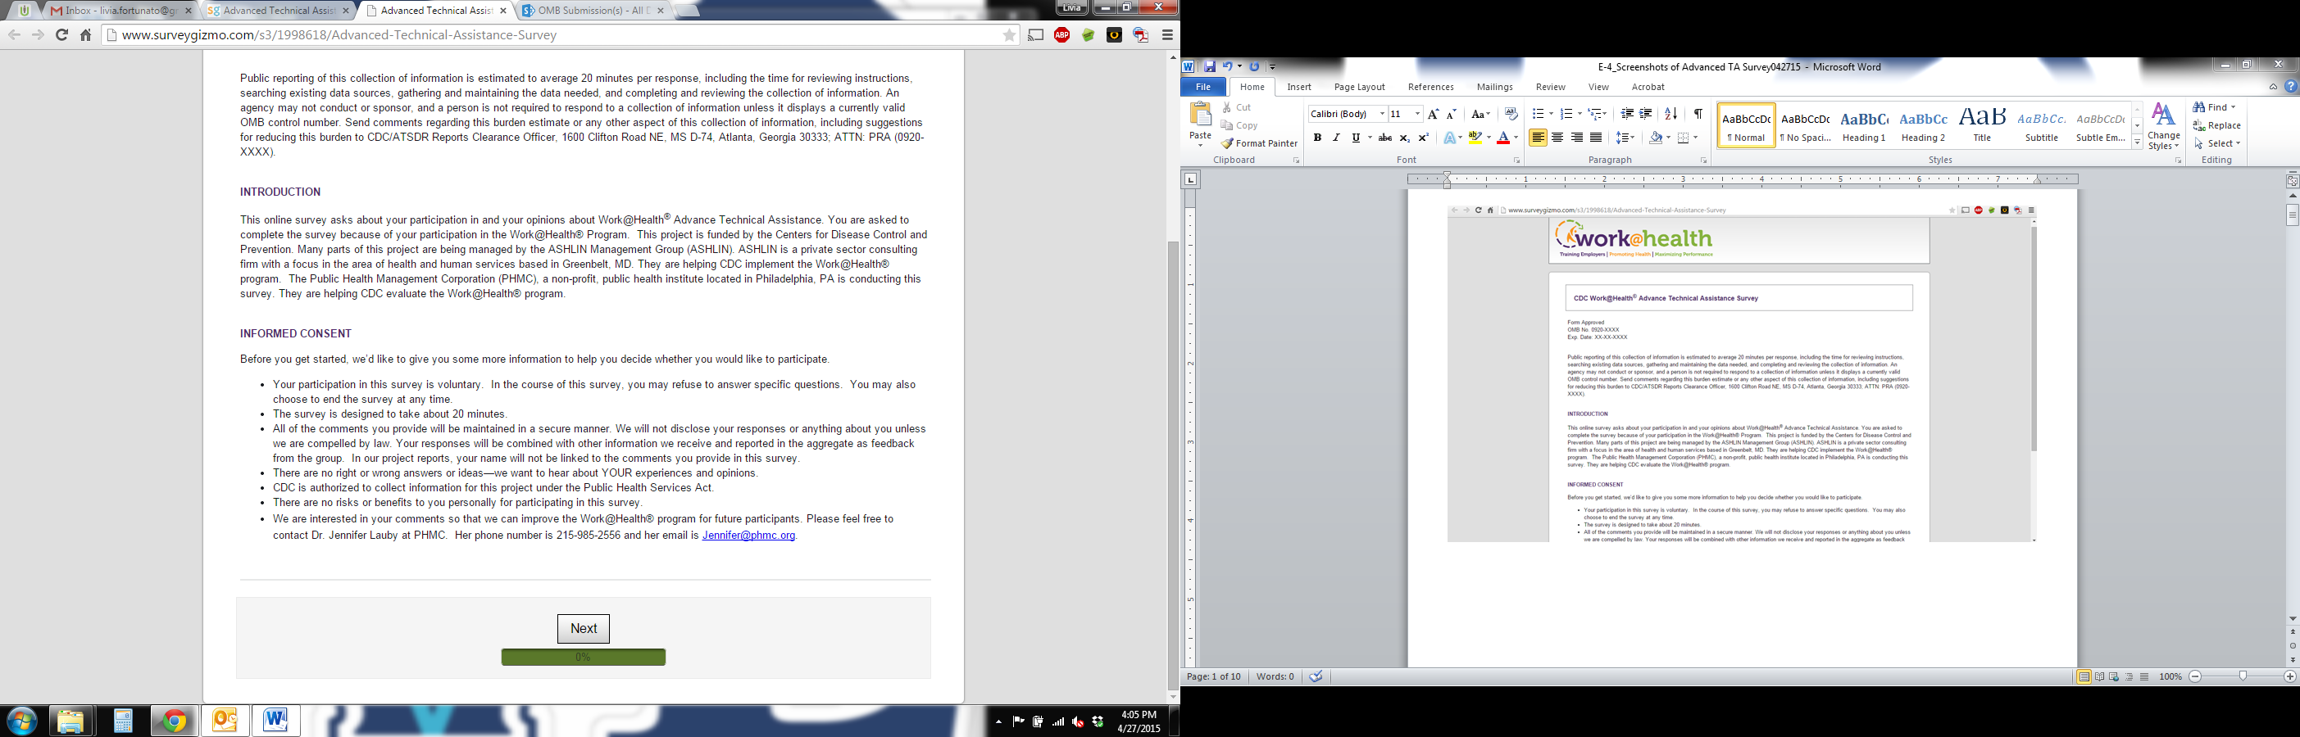This screenshot has height=737, width=2300.
Task: Expand the Numbering dropdown arrow
Action: pyautogui.click(x=1579, y=114)
